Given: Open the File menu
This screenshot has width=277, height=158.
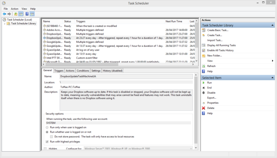Looking at the screenshot, I should pos(6,9).
